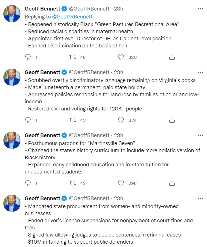
Task: Share the Green Pastures tweet
Action: pos(172,57)
